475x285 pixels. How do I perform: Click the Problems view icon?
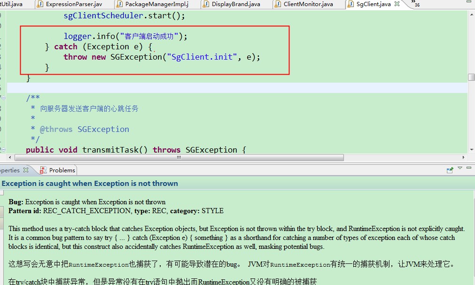click(x=43, y=170)
